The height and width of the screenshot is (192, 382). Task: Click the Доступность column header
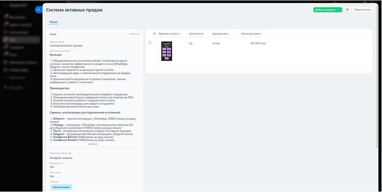(196, 34)
